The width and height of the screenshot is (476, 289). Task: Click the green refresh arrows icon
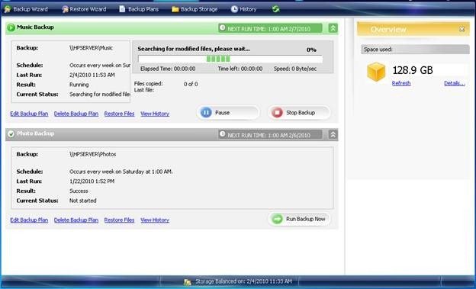click(275, 9)
